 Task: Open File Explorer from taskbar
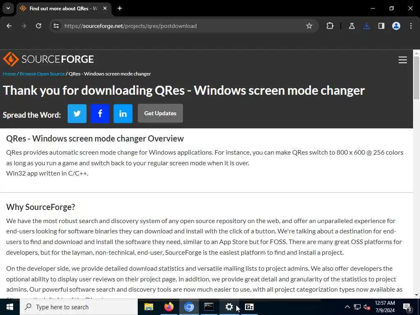148,307
